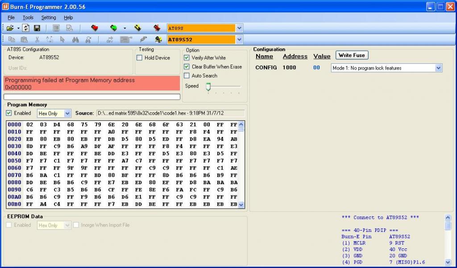
Task: Click the binoculars Find icon
Action: click(x=75, y=40)
